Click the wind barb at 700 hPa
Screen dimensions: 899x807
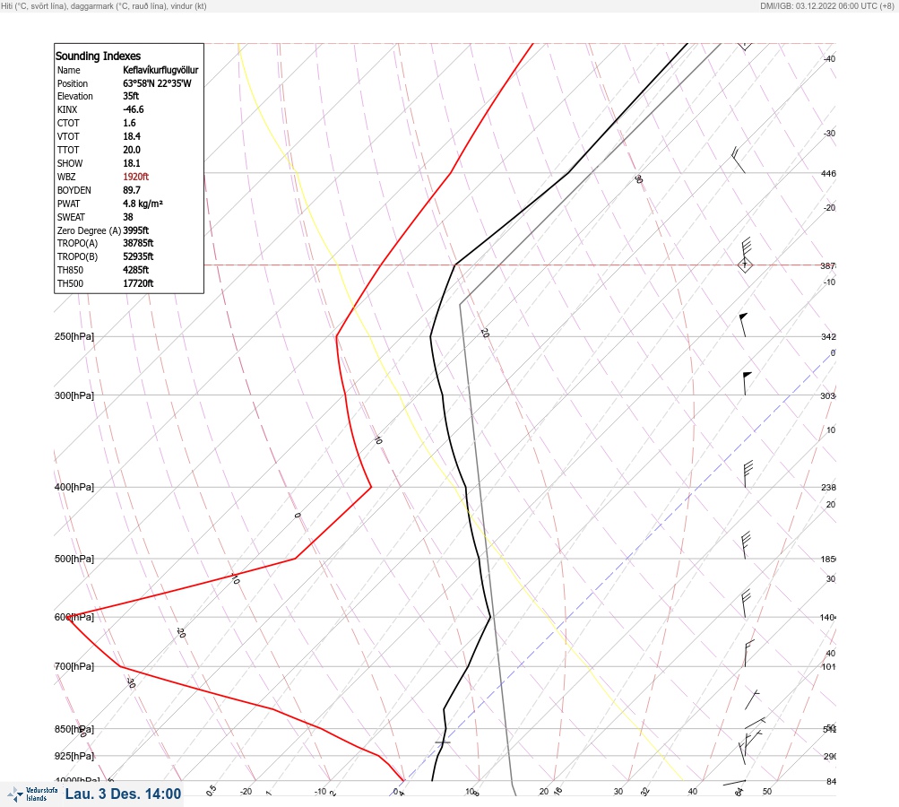point(748,654)
